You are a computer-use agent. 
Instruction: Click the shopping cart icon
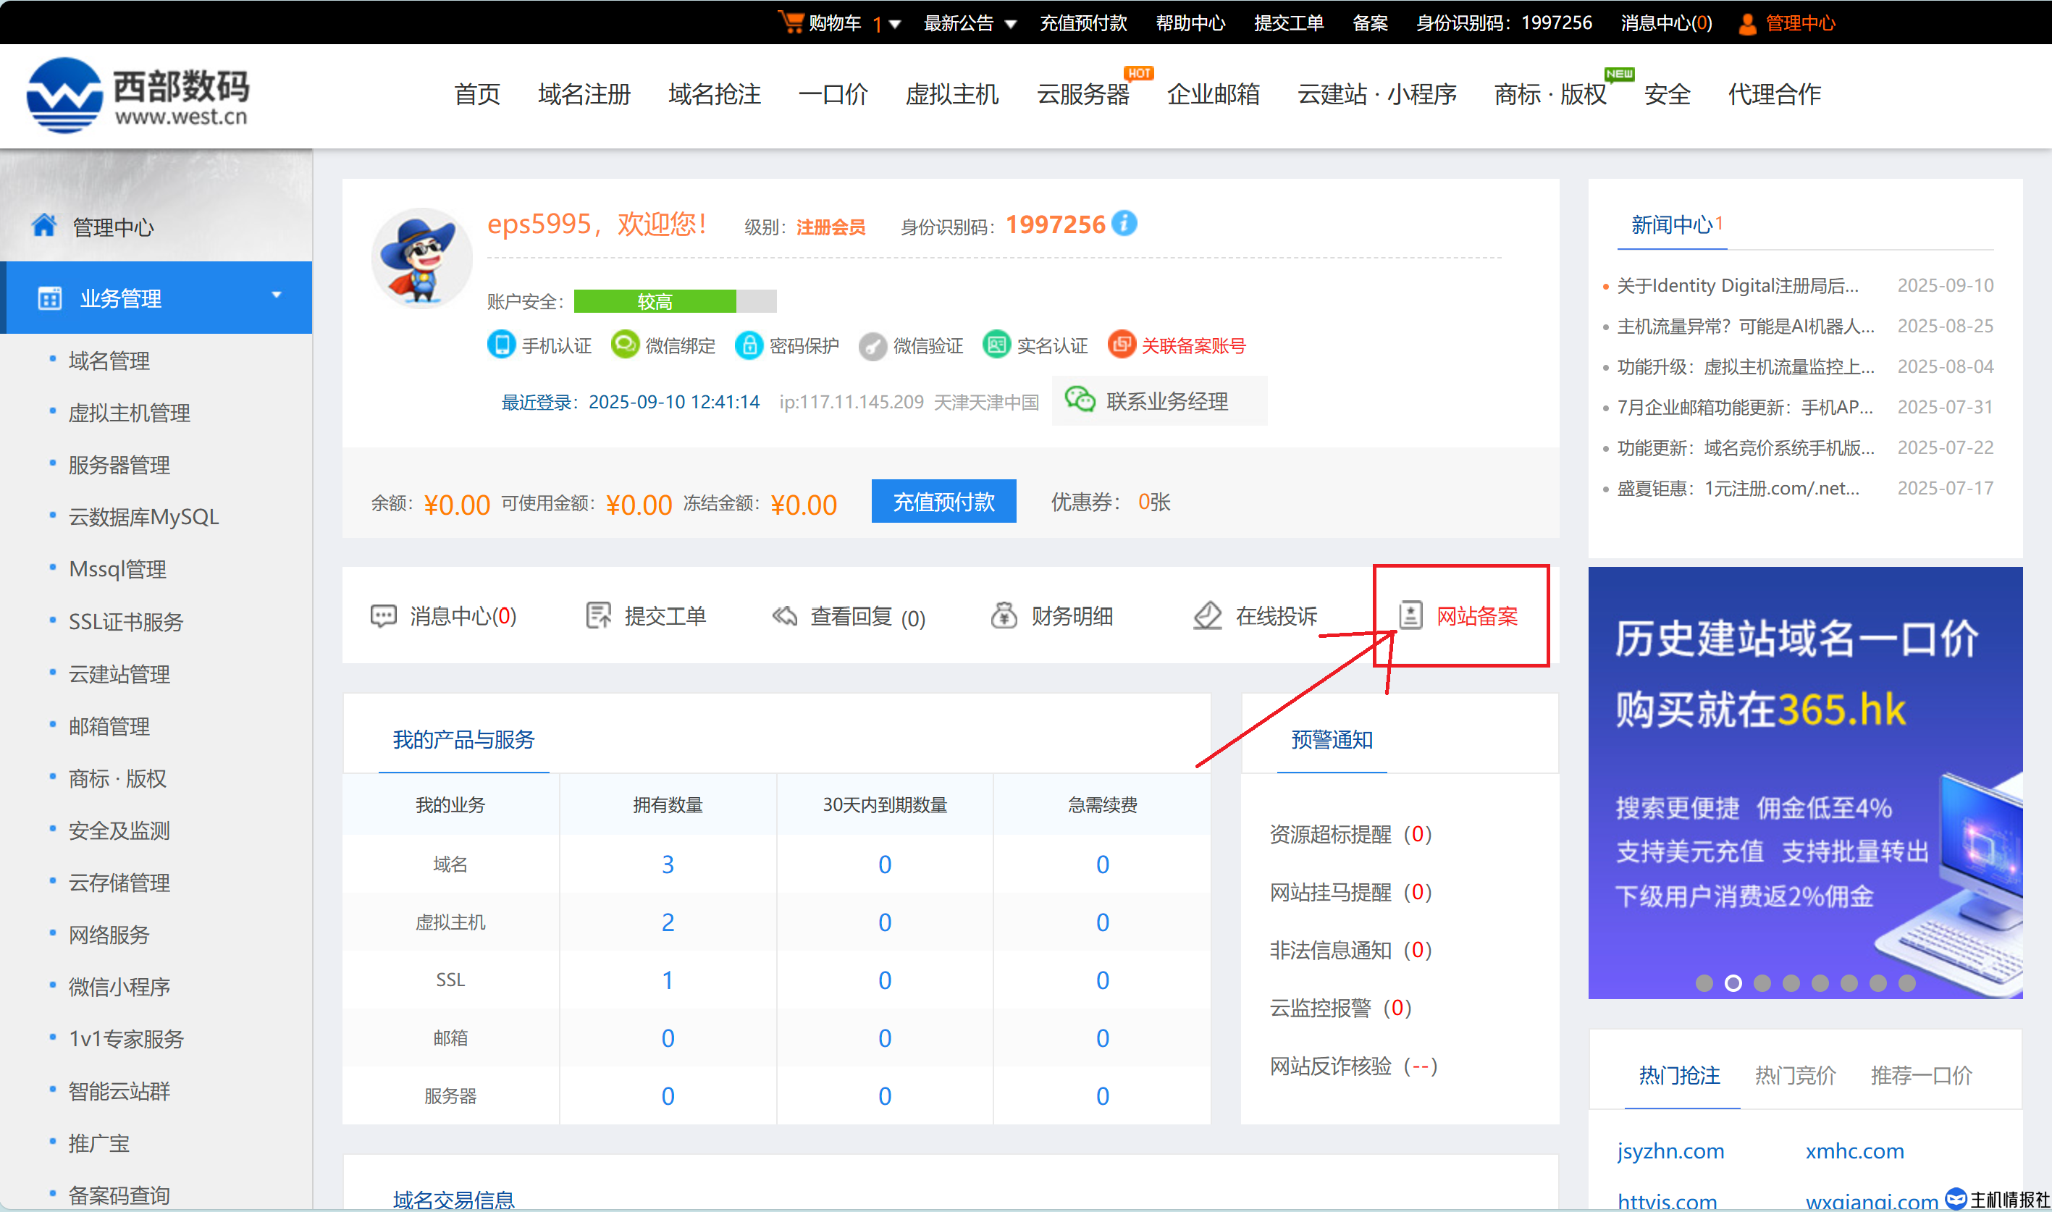click(x=791, y=22)
